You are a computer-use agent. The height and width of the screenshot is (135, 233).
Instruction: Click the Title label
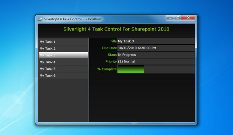113,41
